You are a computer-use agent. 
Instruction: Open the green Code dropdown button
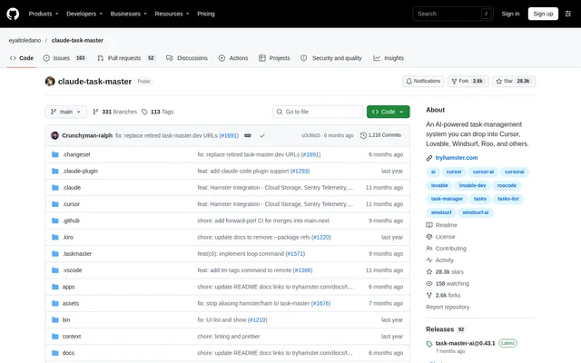(388, 112)
